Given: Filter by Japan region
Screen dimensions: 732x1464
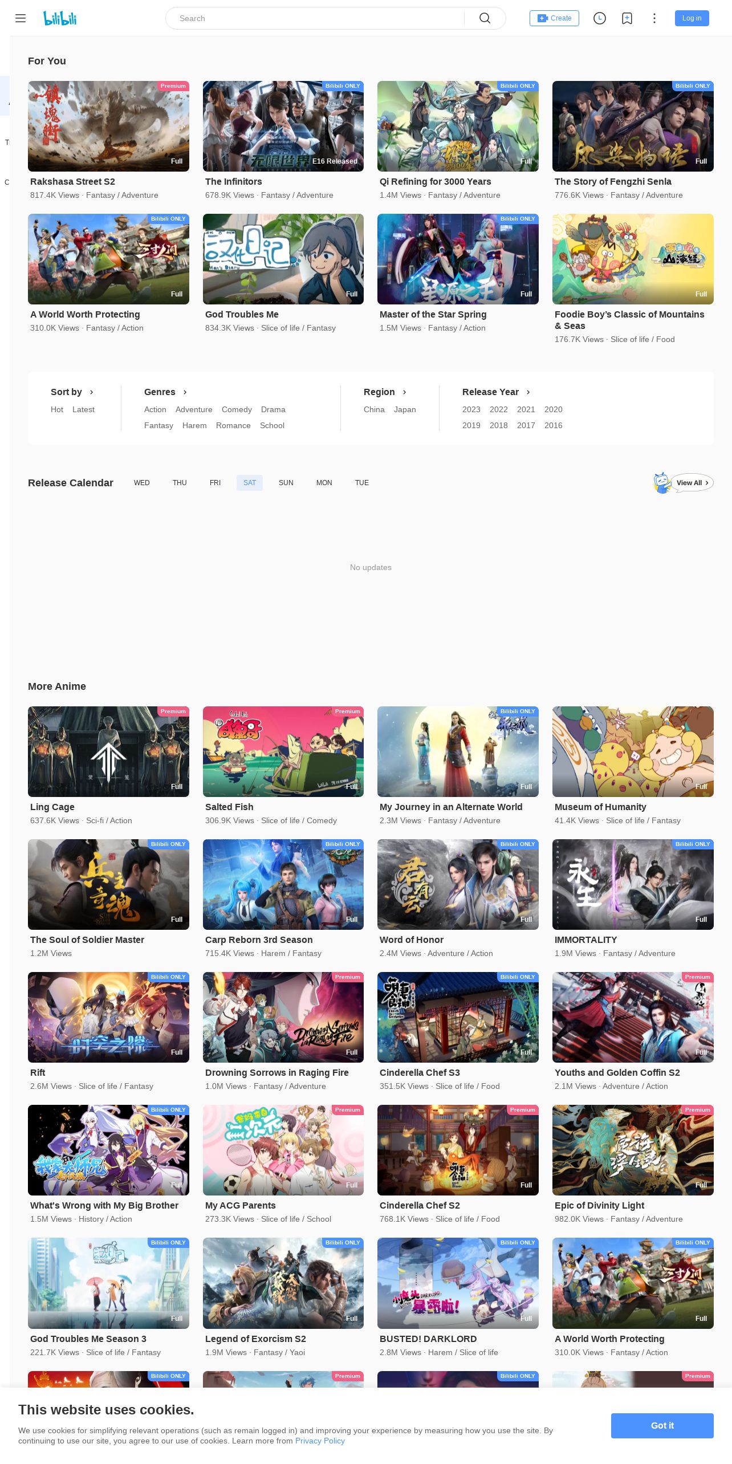Looking at the screenshot, I should (x=405, y=409).
